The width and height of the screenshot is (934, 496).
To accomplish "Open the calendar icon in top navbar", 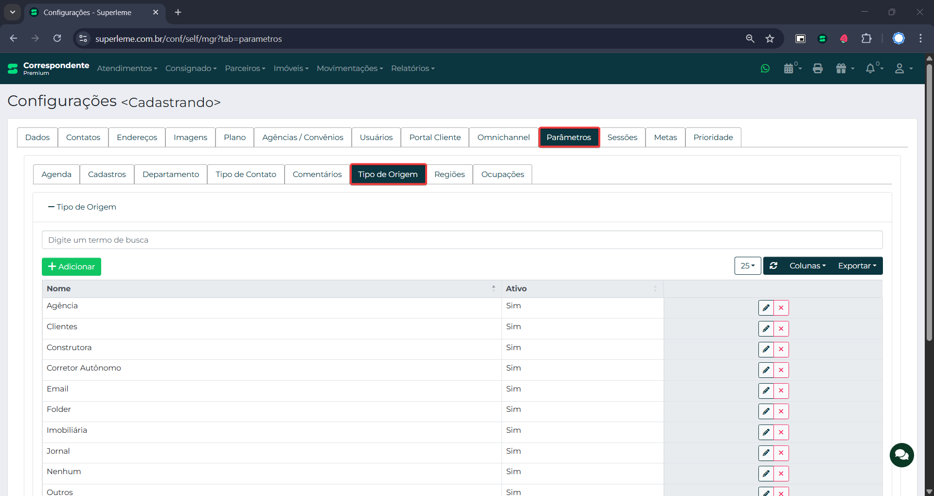I will tap(789, 69).
